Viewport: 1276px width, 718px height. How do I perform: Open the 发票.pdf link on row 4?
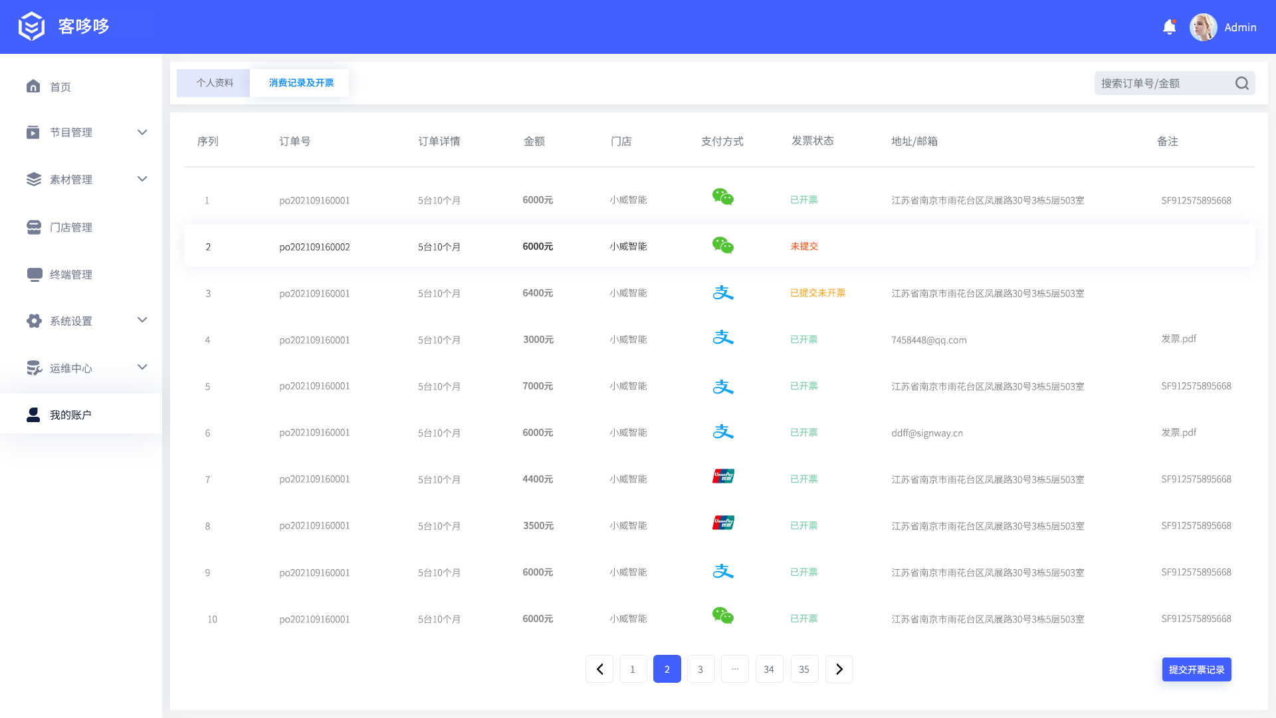pos(1179,338)
